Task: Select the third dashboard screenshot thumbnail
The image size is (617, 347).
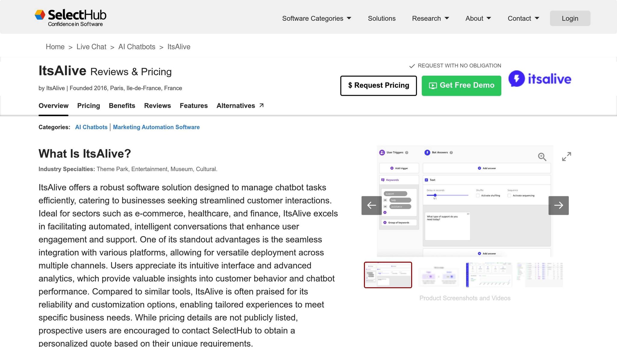Action: pyautogui.click(x=489, y=275)
